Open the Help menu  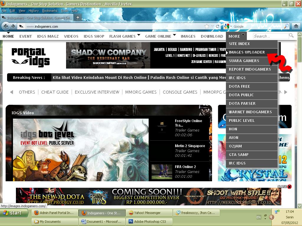74,11
